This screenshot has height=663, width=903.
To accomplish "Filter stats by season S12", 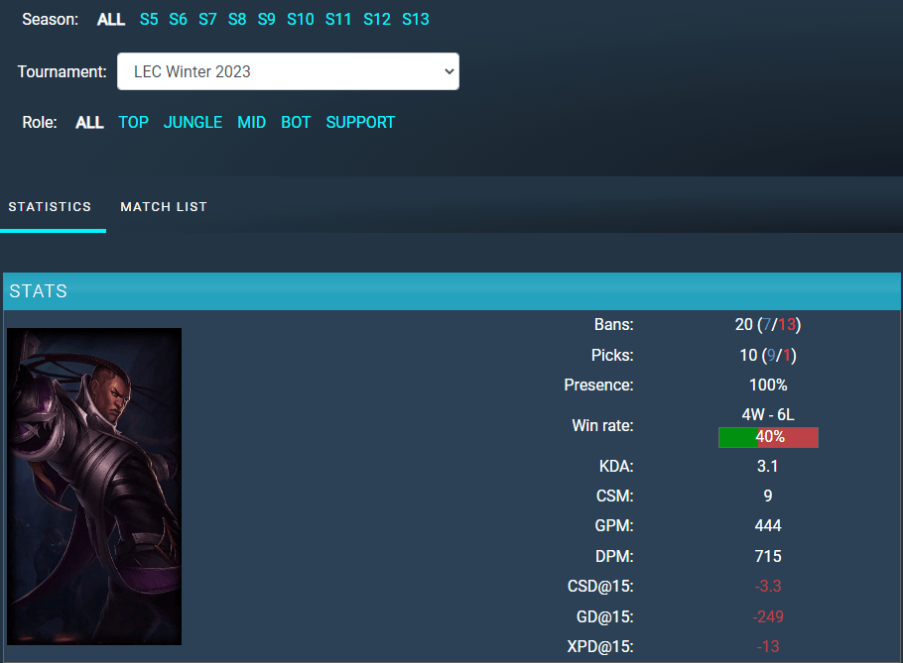I will pos(377,20).
